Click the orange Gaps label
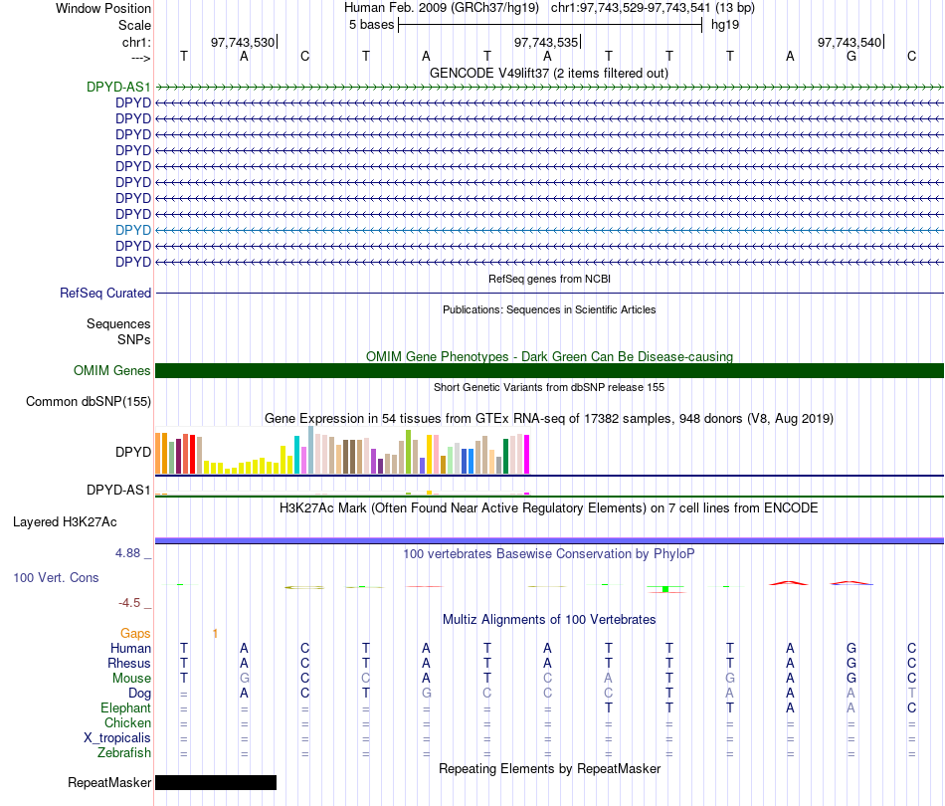The image size is (945, 806). [x=135, y=633]
